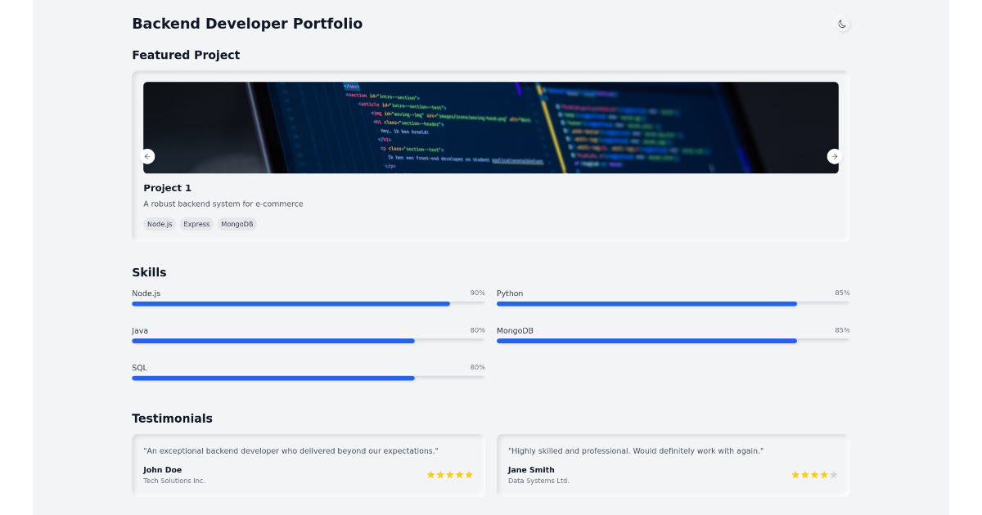Expand the Testimonials section
This screenshot has height=515, width=982.
coord(172,418)
